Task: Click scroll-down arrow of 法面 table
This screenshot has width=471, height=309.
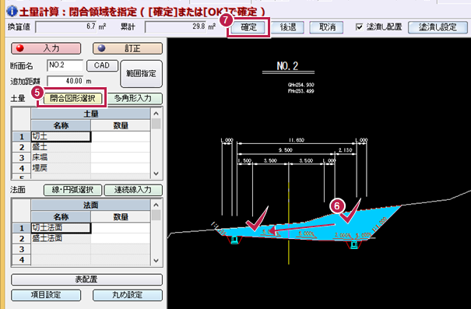Action: click(x=156, y=260)
